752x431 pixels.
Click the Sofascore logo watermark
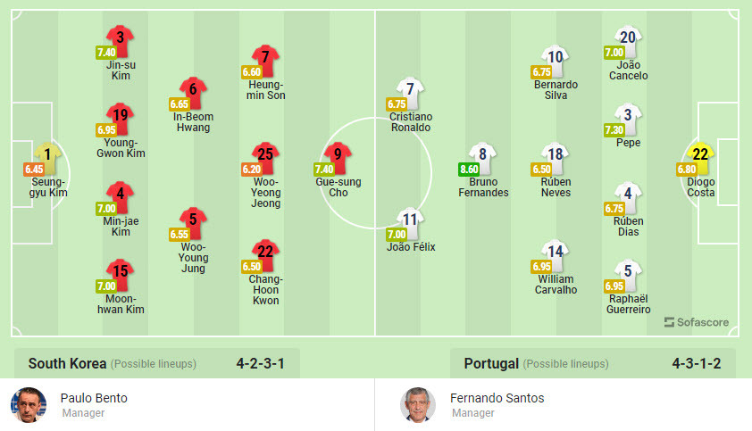click(x=697, y=322)
